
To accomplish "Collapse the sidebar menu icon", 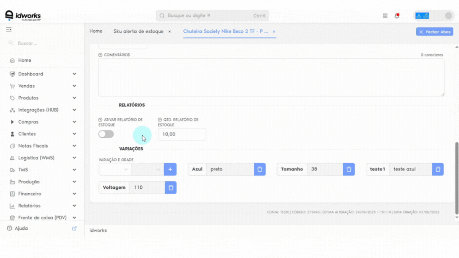I will pos(9,29).
